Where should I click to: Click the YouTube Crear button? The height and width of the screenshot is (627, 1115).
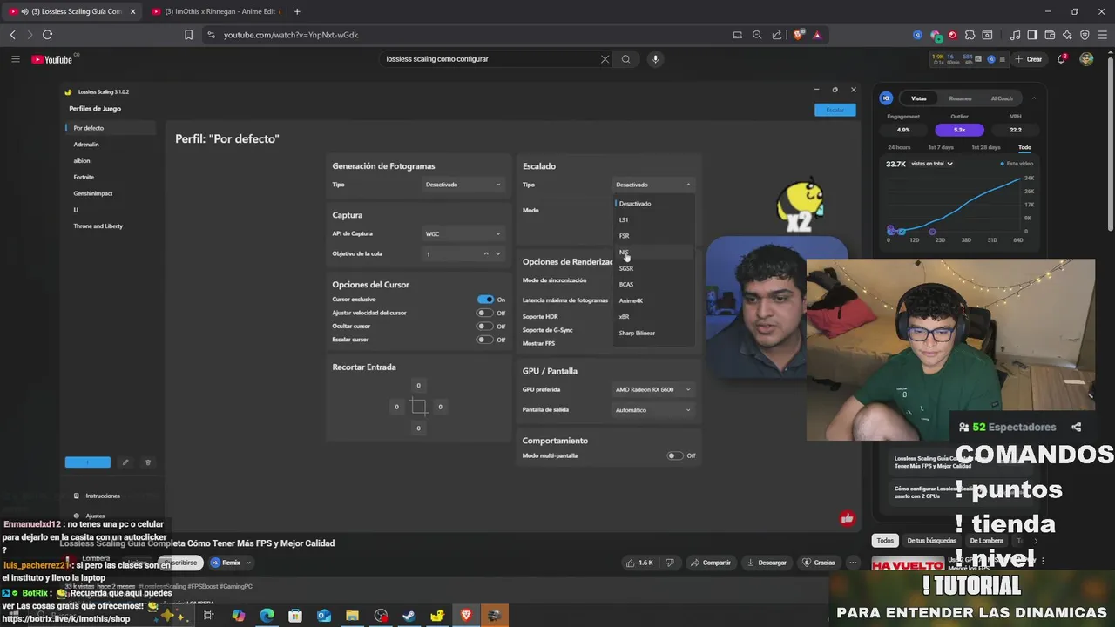(x=1029, y=59)
